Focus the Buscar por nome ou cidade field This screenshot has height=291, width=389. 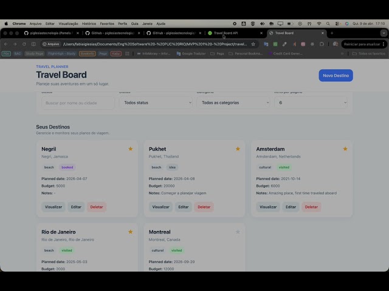78,103
